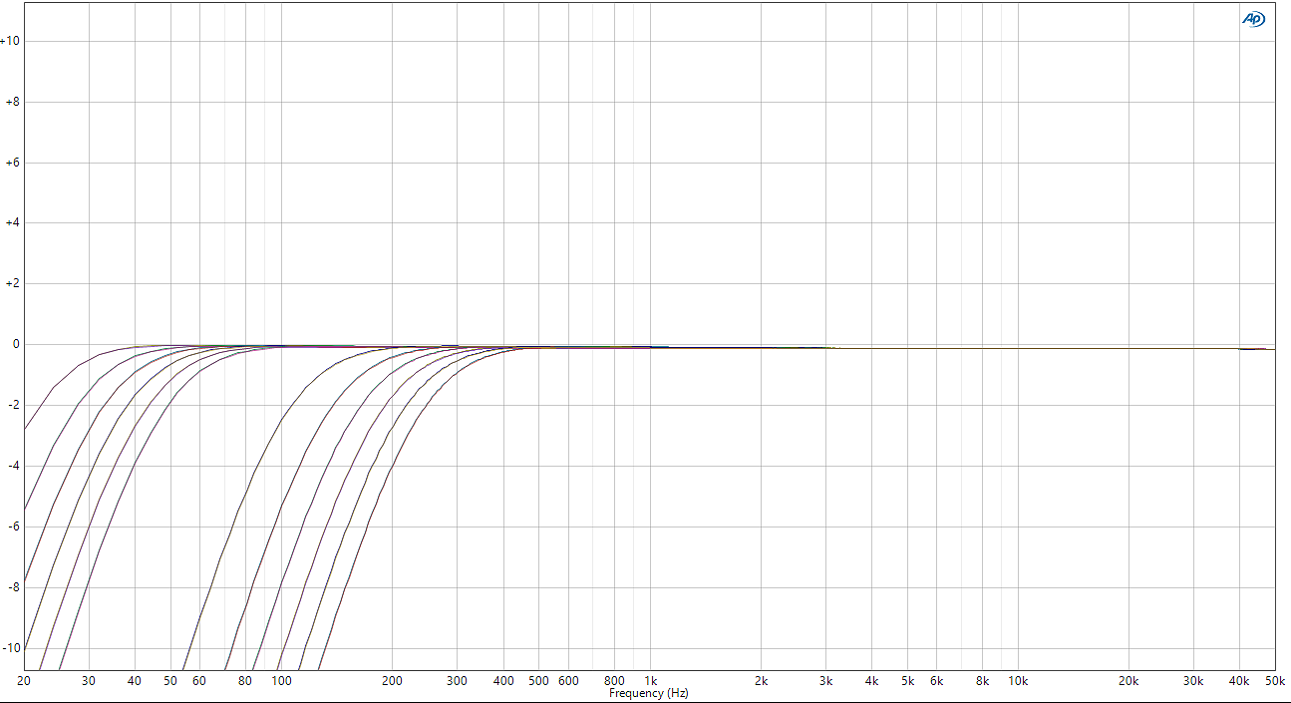Click the -6 vertical axis label
Viewport: 1291px width, 703px height.
pyautogui.click(x=13, y=527)
